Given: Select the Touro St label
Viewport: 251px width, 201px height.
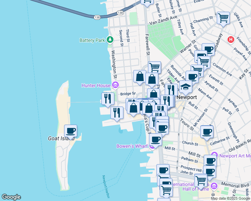Looking at the screenshot, I should 187,124.
